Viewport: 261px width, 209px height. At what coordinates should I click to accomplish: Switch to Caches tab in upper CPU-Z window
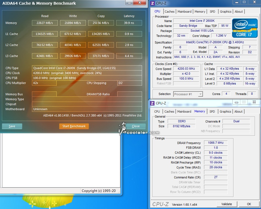click(x=169, y=12)
